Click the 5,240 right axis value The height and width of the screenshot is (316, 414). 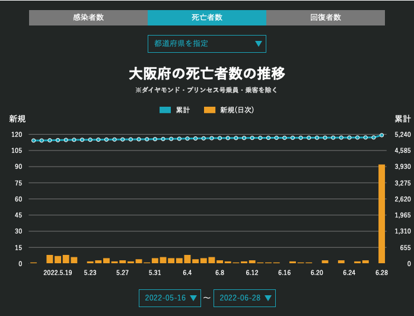coord(403,135)
